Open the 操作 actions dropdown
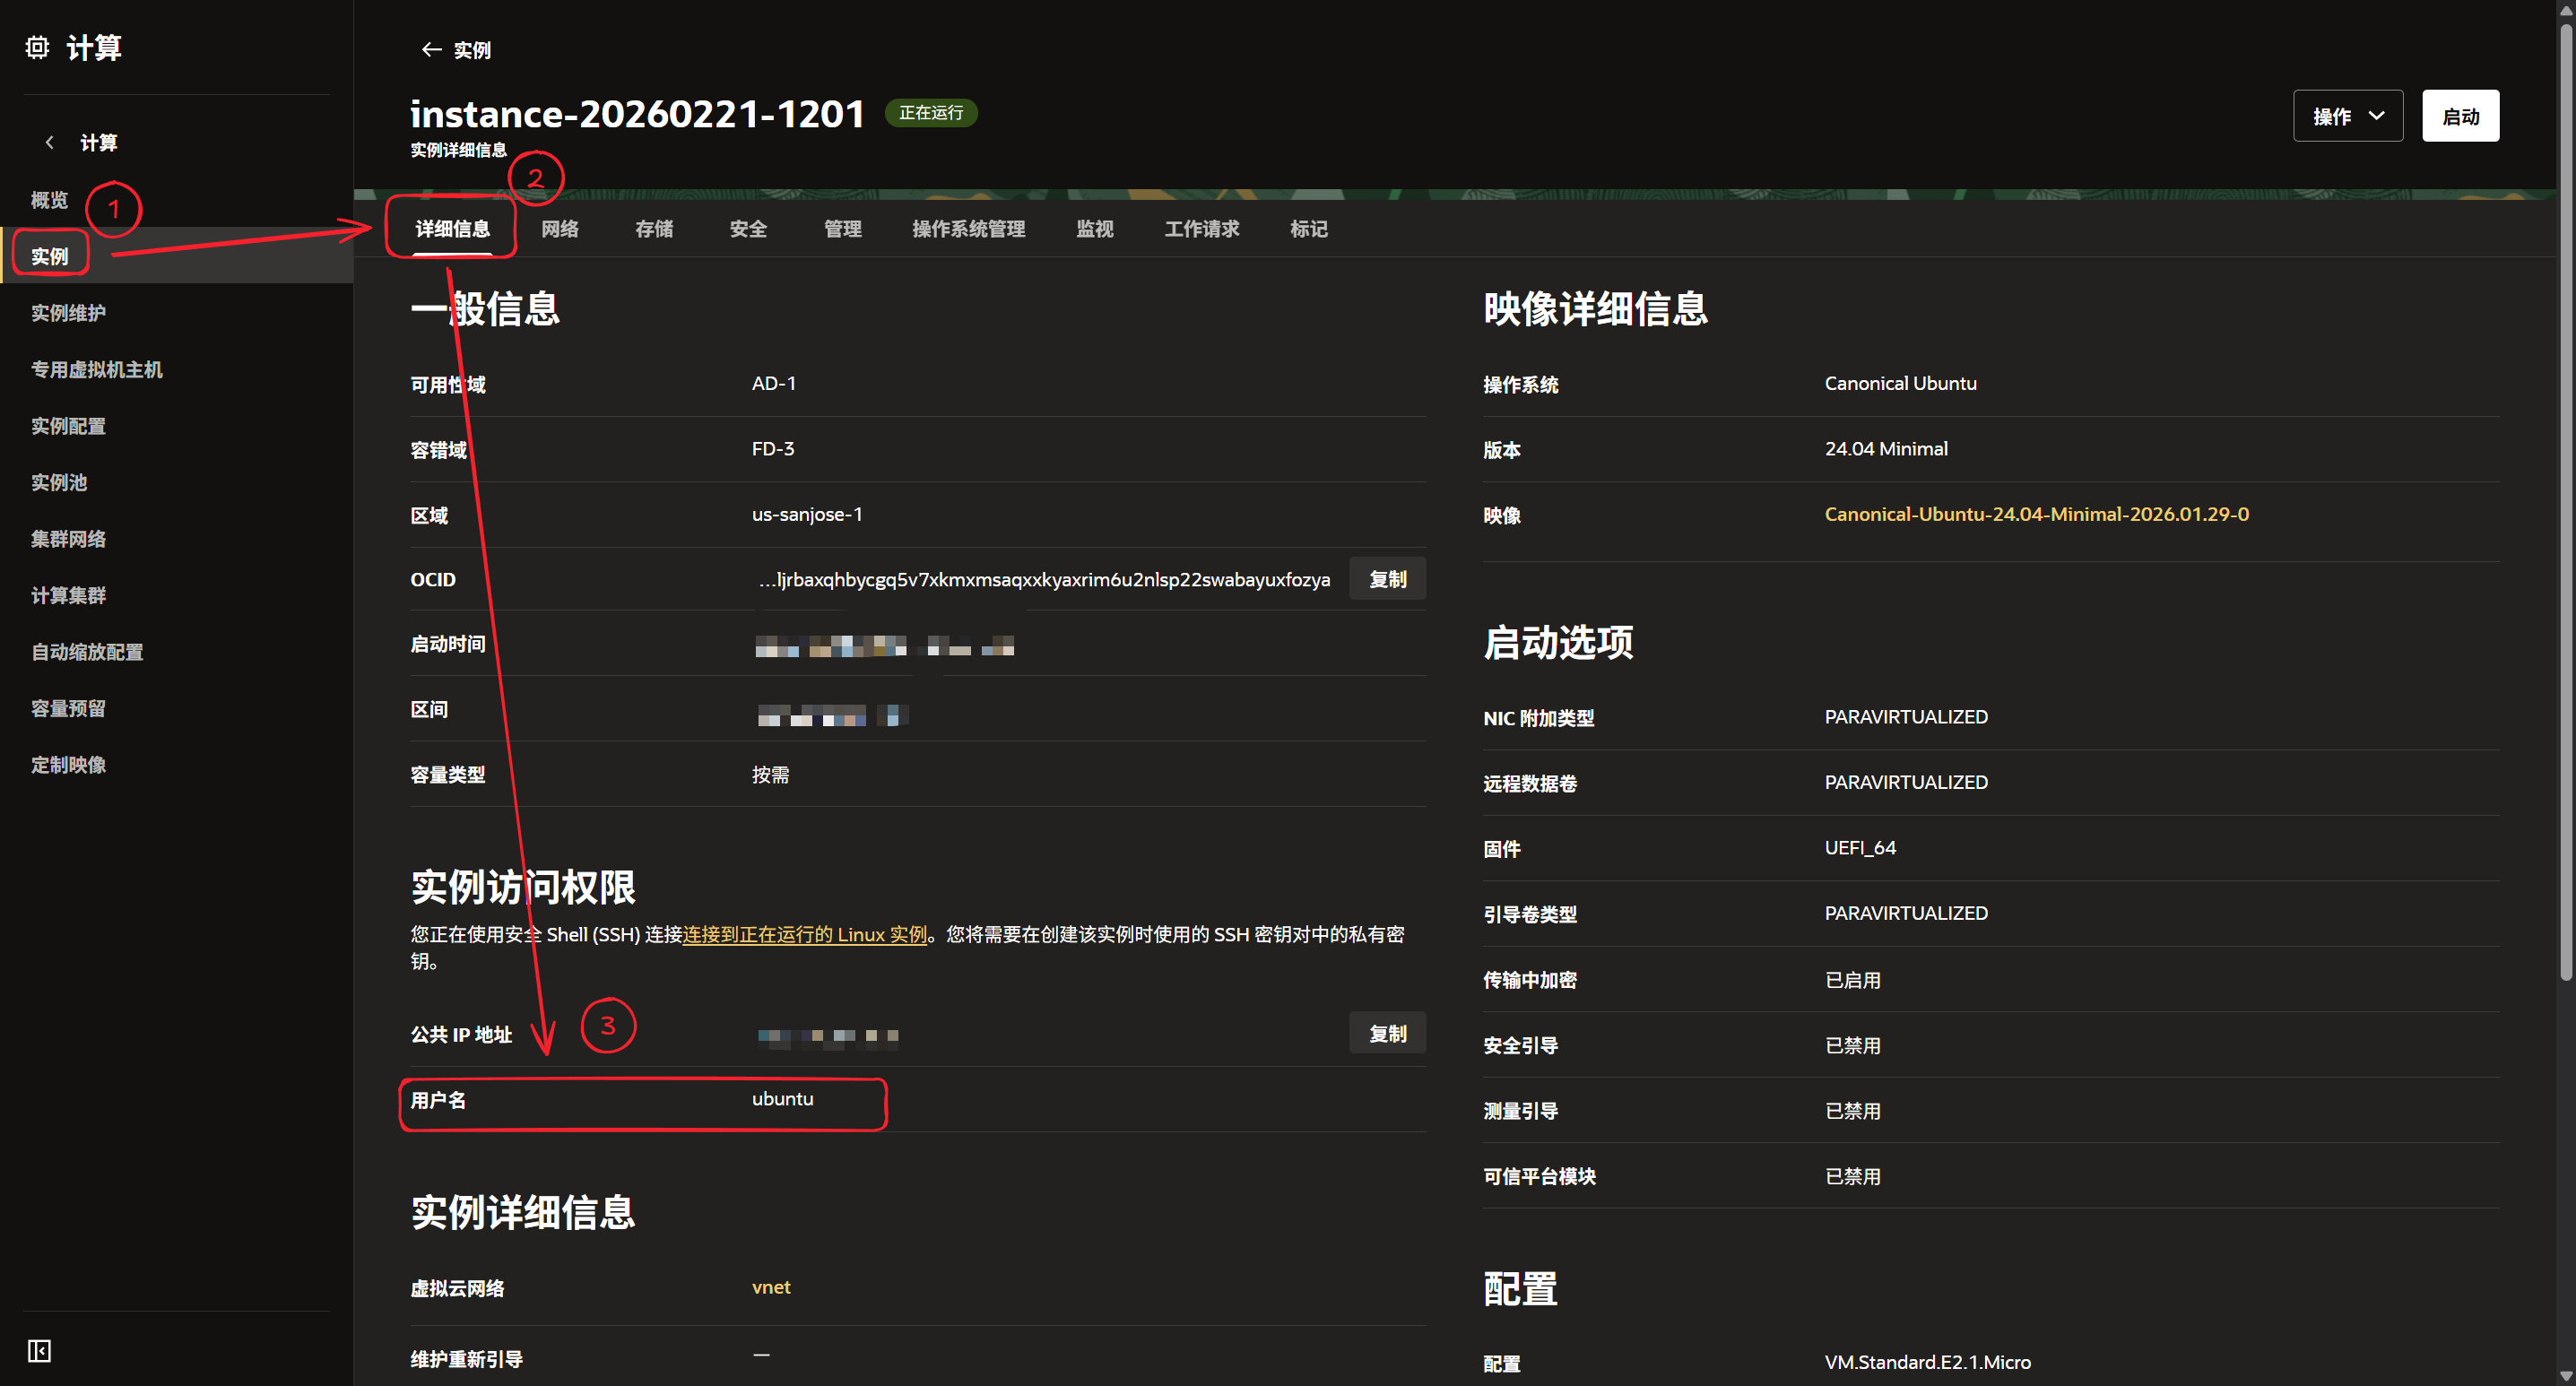2576x1386 pixels. point(2347,115)
